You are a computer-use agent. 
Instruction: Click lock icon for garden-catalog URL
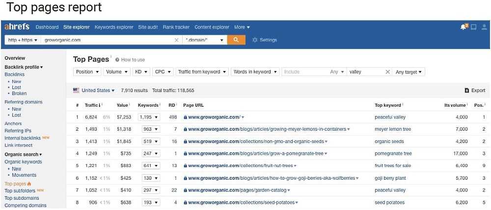pos(186,190)
